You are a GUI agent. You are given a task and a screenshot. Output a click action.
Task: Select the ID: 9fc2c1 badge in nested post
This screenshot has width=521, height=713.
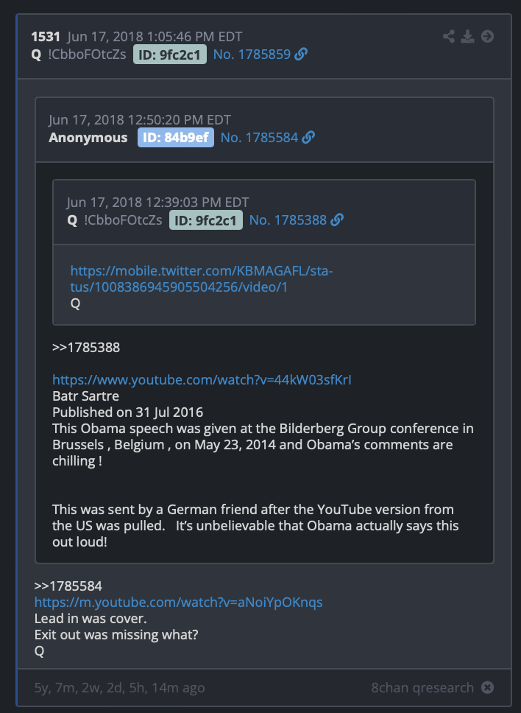click(206, 220)
